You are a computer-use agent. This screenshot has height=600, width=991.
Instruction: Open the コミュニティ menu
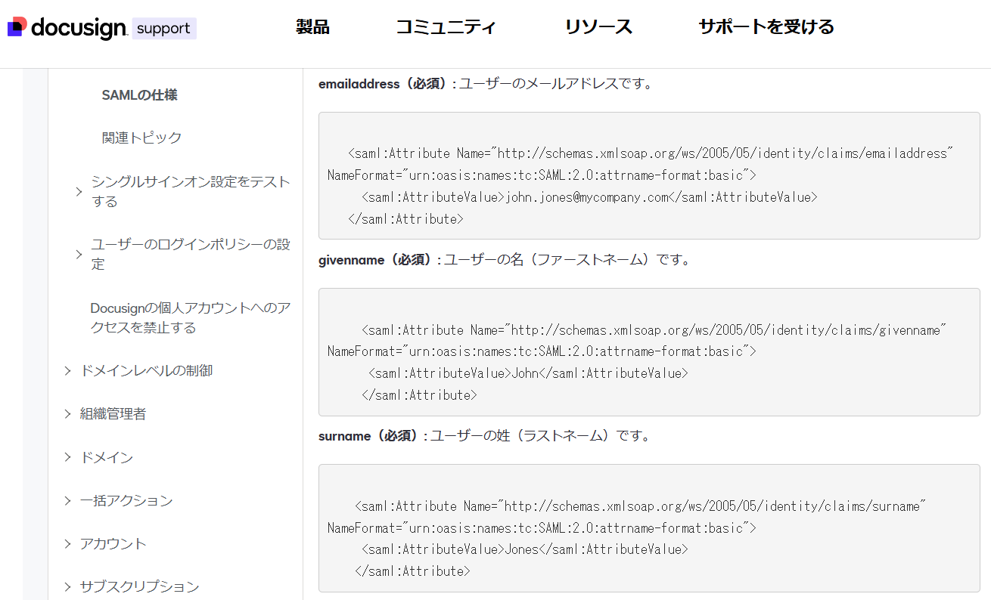pyautogui.click(x=446, y=27)
